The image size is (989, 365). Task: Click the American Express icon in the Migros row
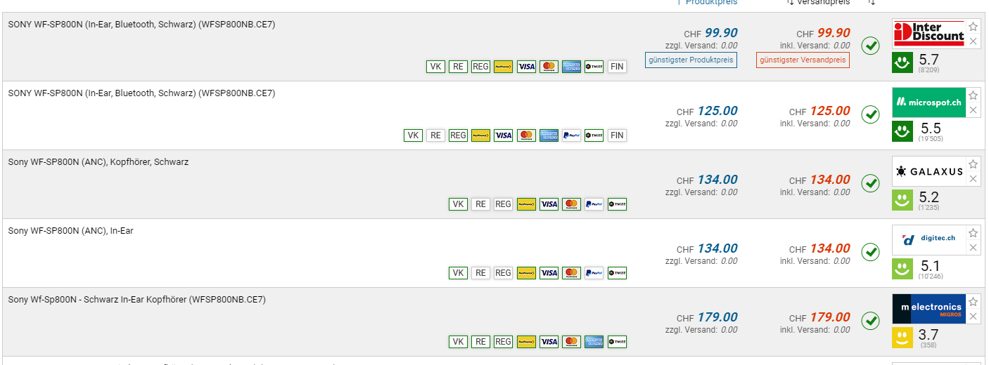pyautogui.click(x=594, y=342)
